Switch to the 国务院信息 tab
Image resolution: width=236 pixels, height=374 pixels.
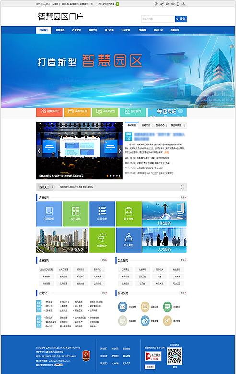click(x=176, y=125)
